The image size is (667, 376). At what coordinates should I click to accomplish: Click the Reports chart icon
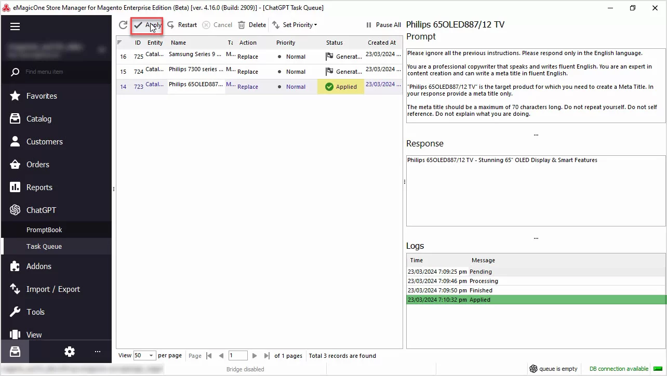16,187
